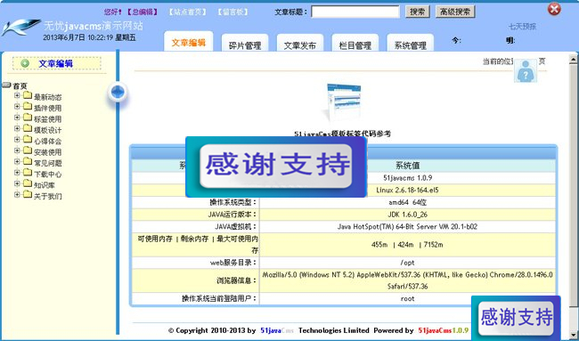Click the 搜索 button
579x341 pixels.
point(417,12)
